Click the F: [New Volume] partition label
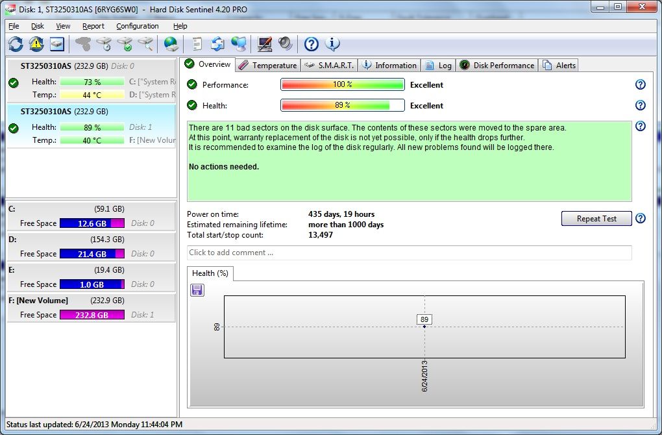 pyautogui.click(x=38, y=301)
